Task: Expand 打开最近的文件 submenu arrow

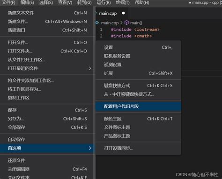Action: (90, 68)
